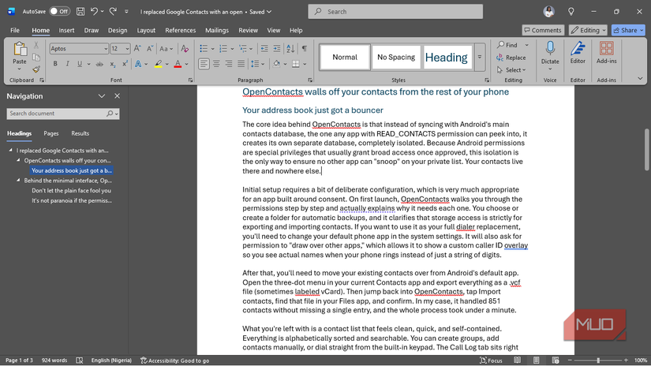
Task: Click the Borders icon
Action: (296, 64)
